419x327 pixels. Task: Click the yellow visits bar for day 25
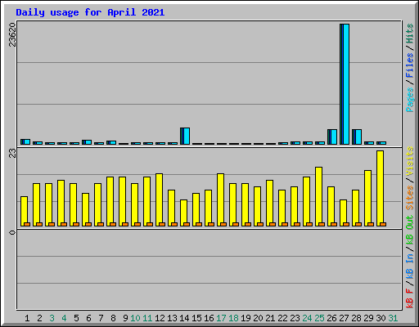[x=318, y=196]
